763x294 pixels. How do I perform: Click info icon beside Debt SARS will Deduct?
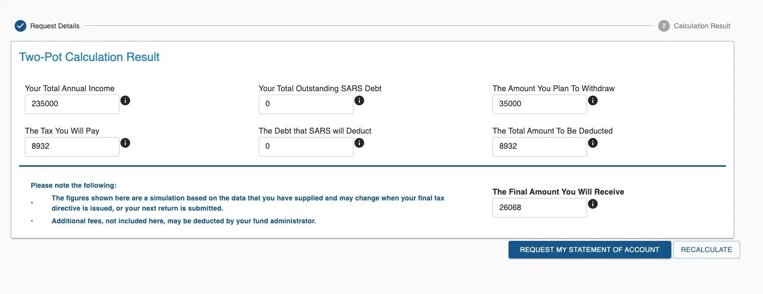pos(359,143)
